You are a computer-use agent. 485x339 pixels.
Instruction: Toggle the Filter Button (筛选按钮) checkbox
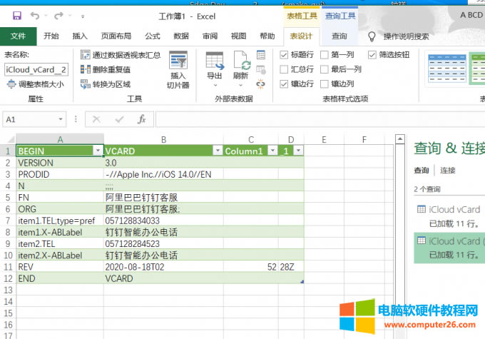(372, 55)
